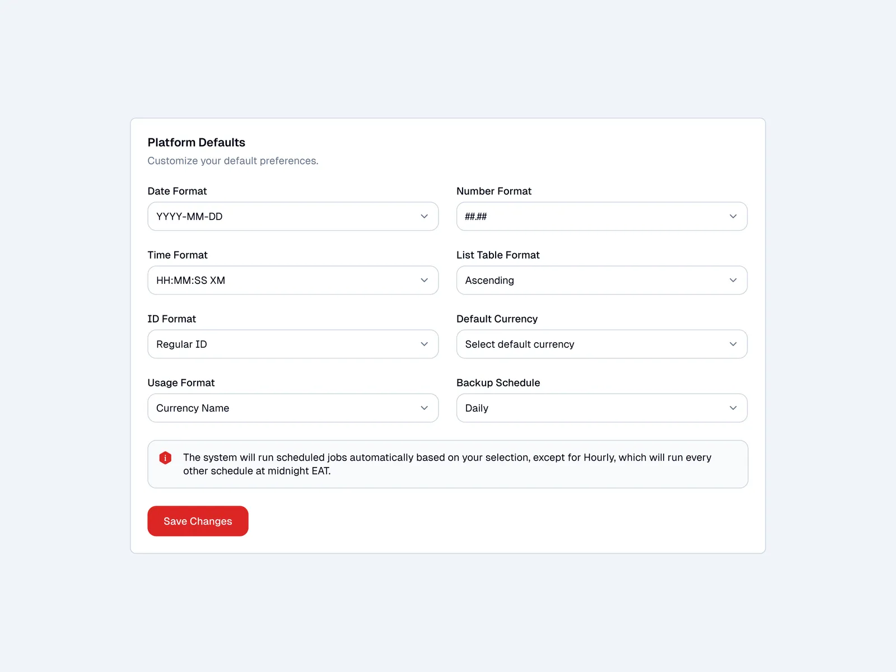896x672 pixels.
Task: Open the YYYY-MM-DD date format dropdown
Action: pyautogui.click(x=280, y=216)
